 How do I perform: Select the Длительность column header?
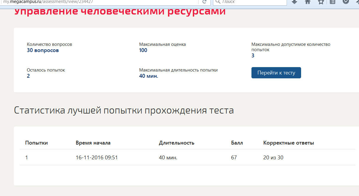(176, 143)
